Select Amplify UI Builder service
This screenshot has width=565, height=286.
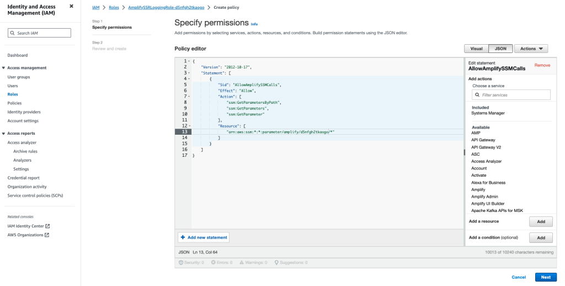click(488, 204)
